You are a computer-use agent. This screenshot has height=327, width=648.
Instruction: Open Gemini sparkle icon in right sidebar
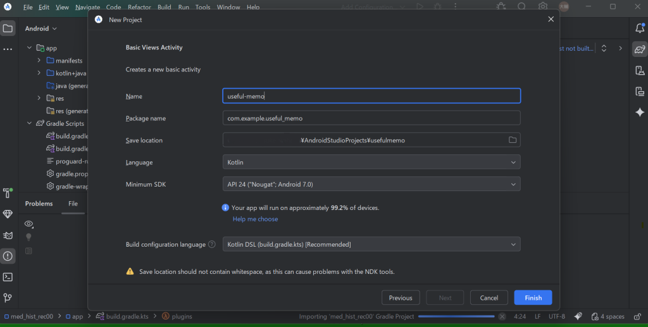[640, 112]
